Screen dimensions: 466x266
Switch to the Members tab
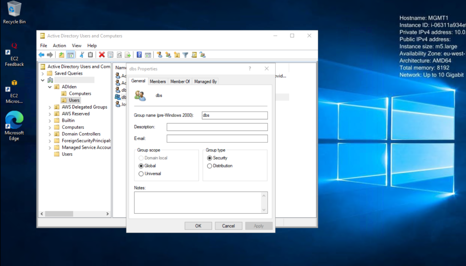click(x=157, y=81)
